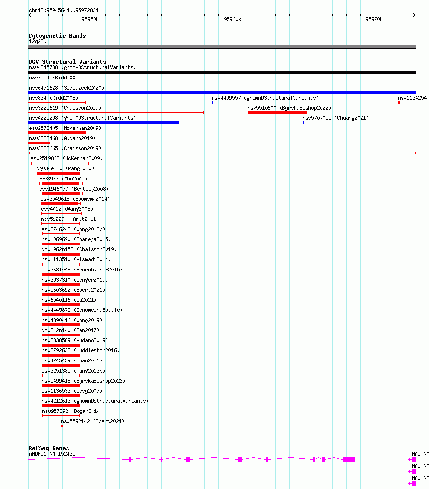Click the RefSeq Genes track title

point(49,448)
